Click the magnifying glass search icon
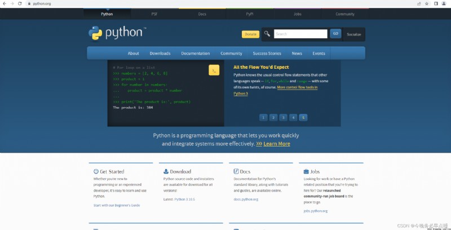Viewport: 451px width, 230px height. pos(267,34)
